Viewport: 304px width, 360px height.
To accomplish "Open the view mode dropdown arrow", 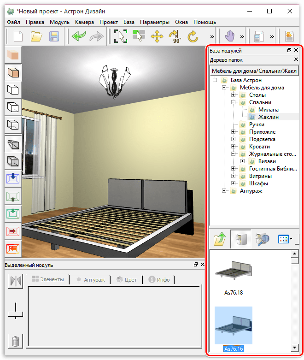I will (x=291, y=239).
